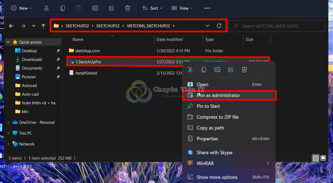
Task: Click the New button
Action: click(20, 8)
